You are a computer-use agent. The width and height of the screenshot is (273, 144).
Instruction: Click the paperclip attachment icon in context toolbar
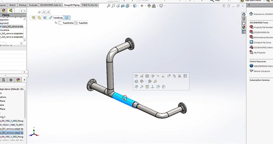(174, 76)
